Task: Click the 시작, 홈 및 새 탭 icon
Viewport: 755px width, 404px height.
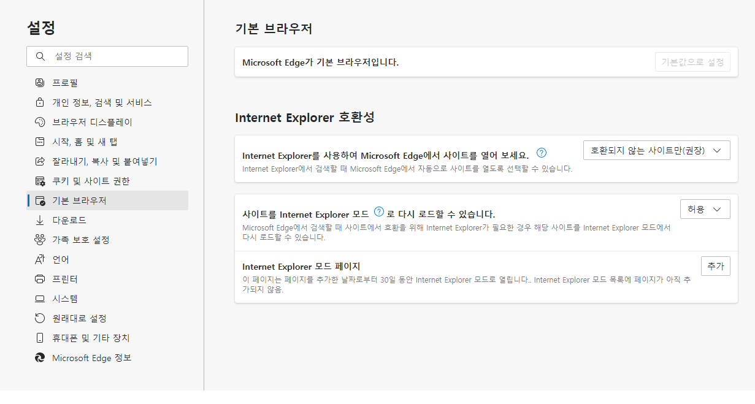Action: 40,142
